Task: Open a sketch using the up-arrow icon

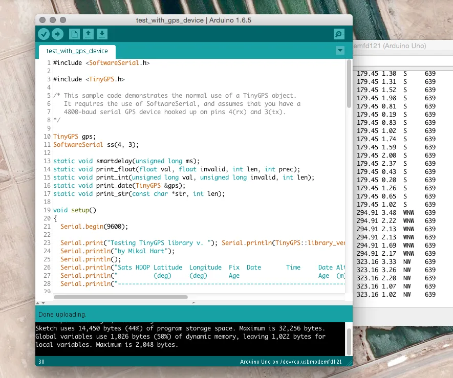Action: (88, 34)
